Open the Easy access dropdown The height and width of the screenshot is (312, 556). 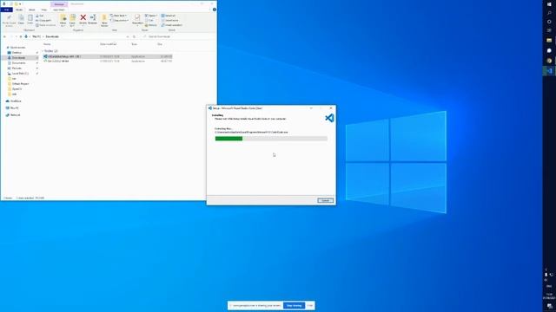click(x=119, y=21)
